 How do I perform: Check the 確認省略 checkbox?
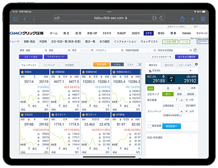(149, 126)
